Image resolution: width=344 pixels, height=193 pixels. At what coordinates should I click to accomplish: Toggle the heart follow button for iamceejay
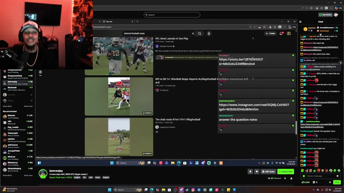click(257, 172)
